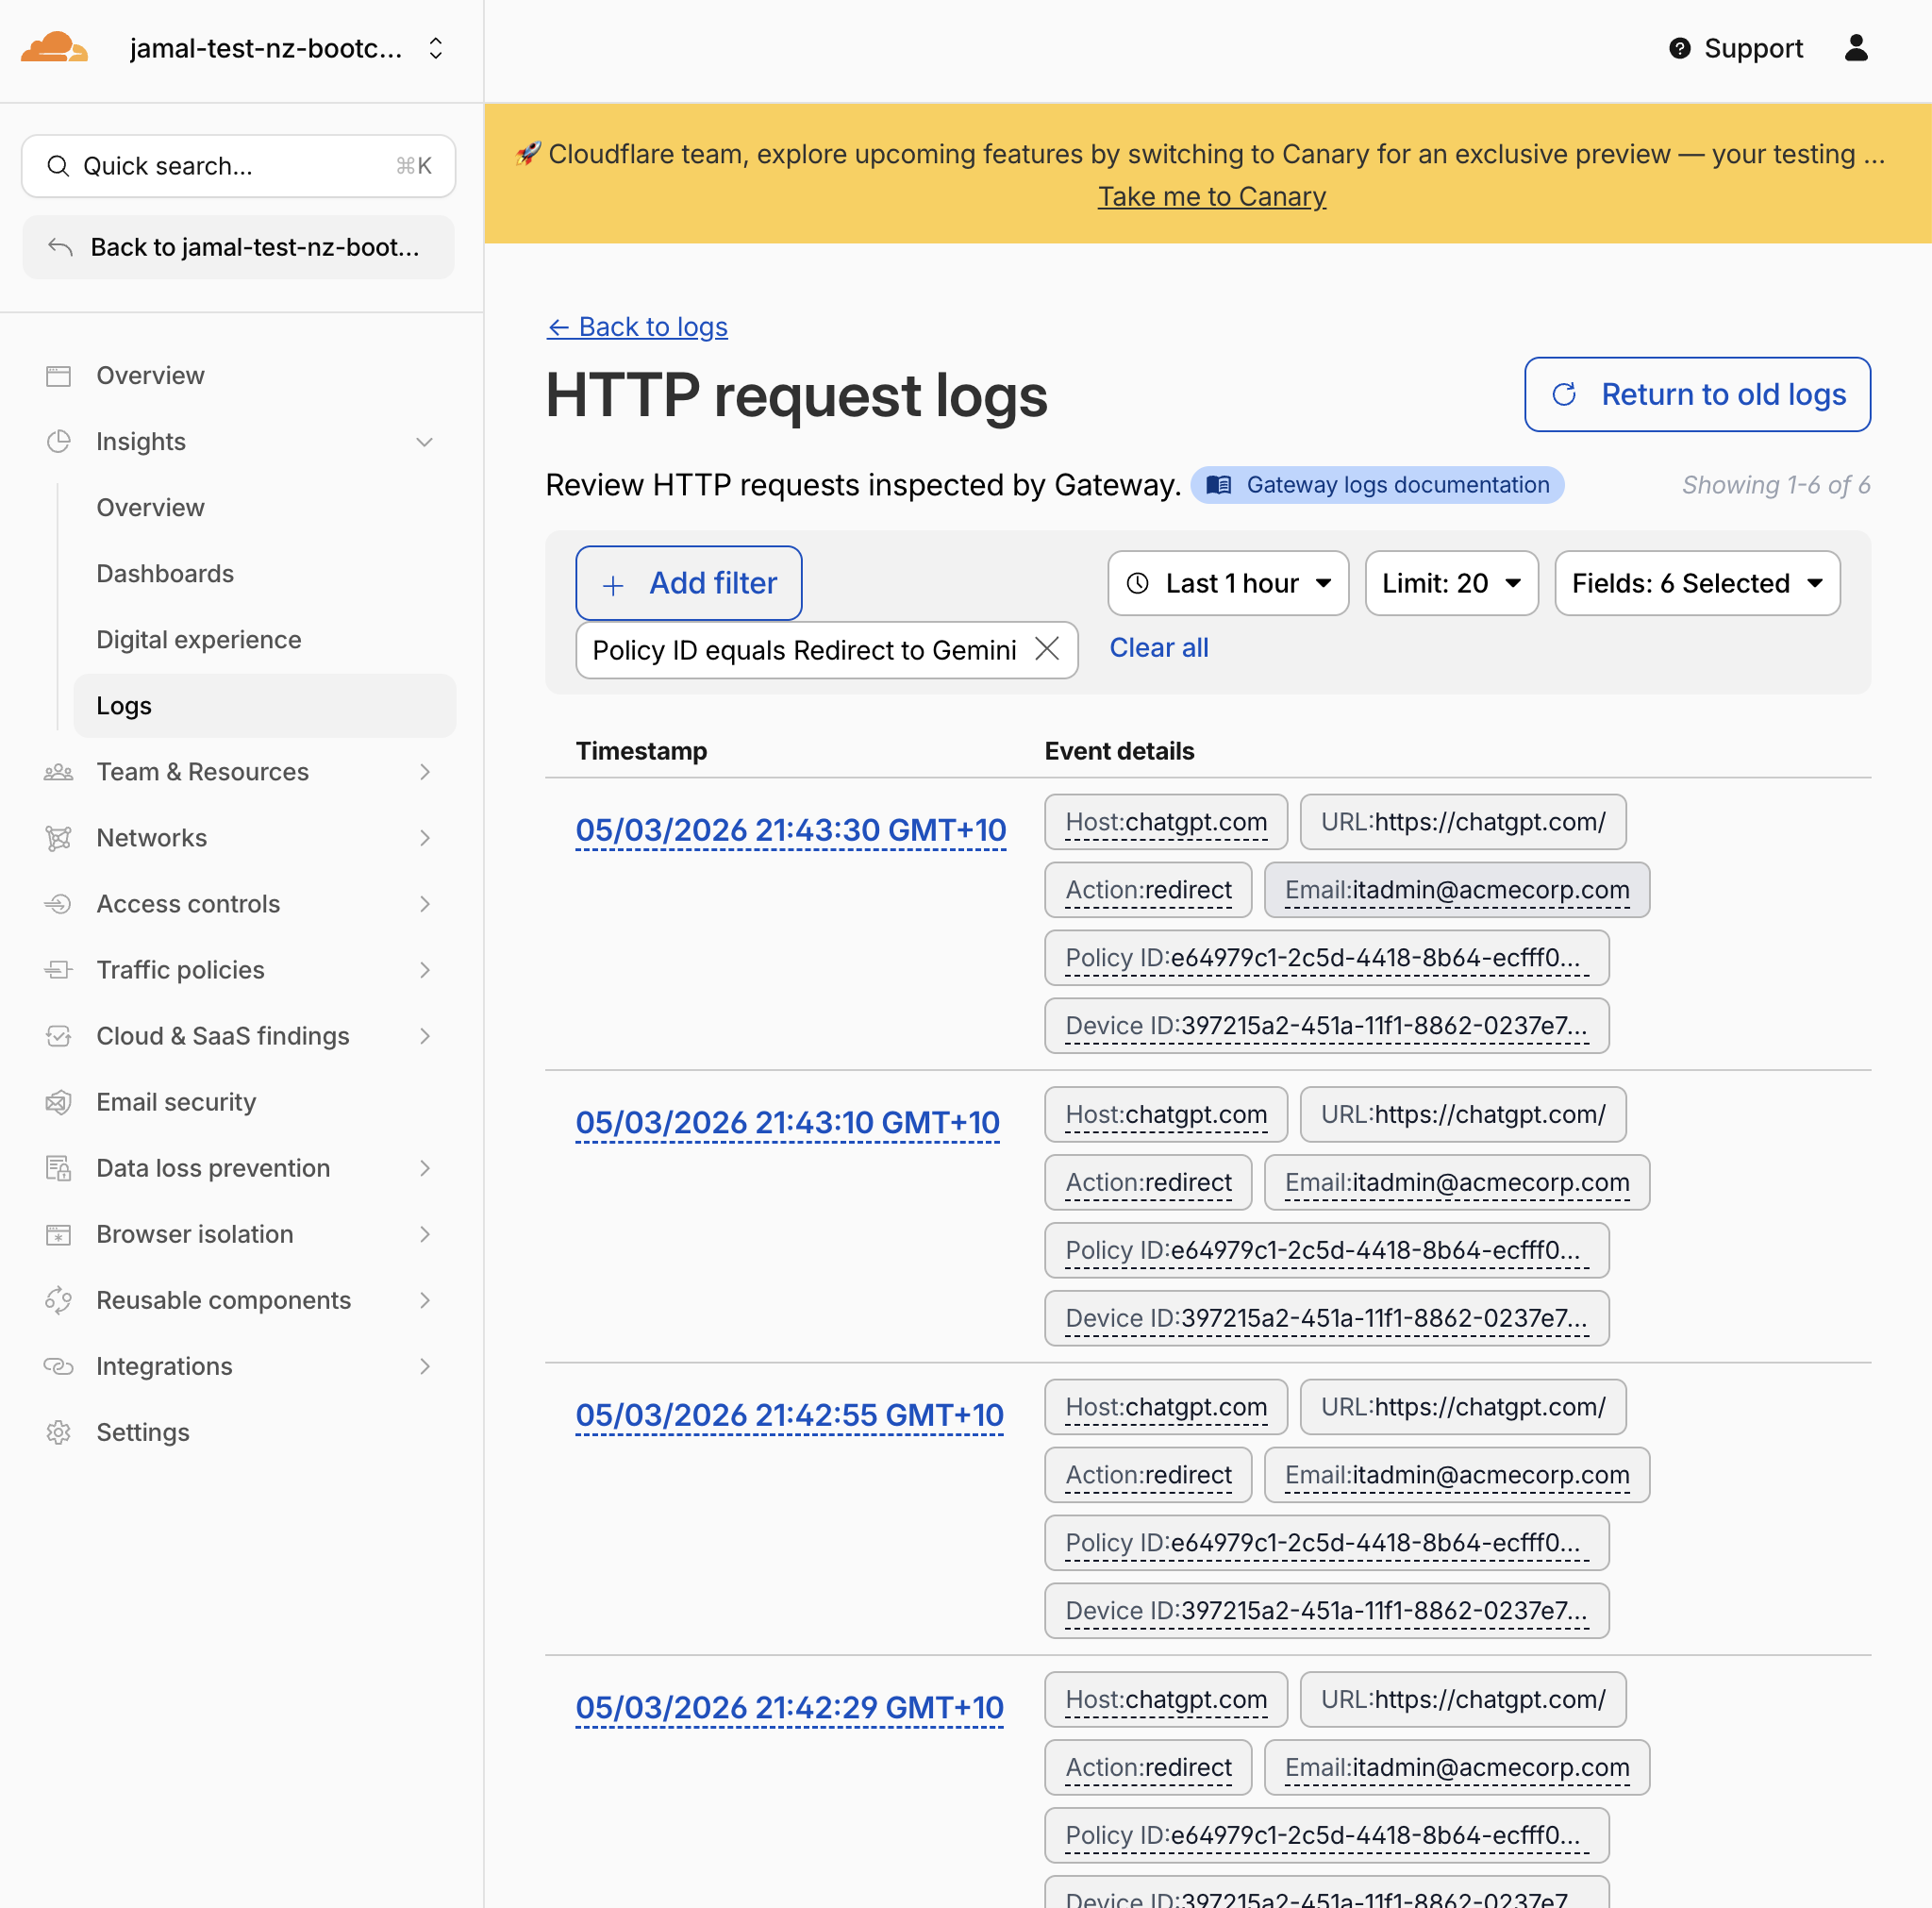
Task: Open the Limit: 20 dropdown
Action: coord(1451,582)
